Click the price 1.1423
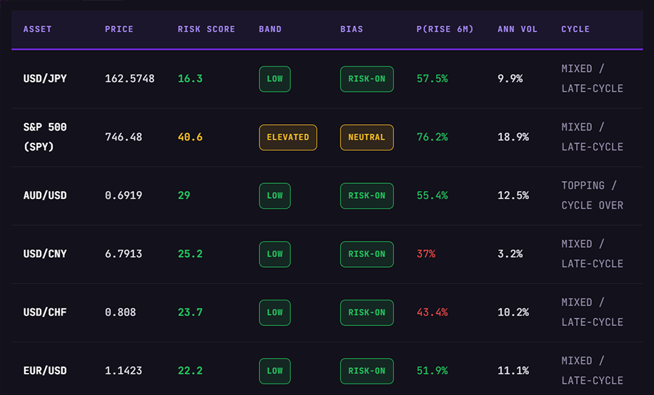The height and width of the screenshot is (395, 654). click(x=124, y=370)
